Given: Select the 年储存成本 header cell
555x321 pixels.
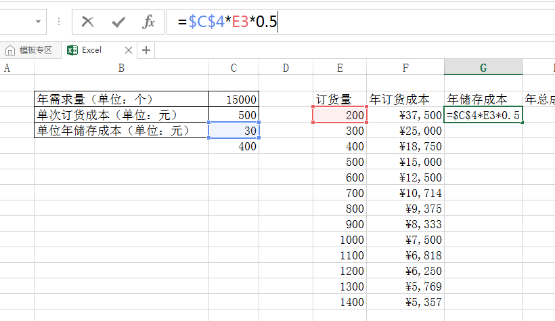Looking at the screenshot, I should pyautogui.click(x=483, y=99).
